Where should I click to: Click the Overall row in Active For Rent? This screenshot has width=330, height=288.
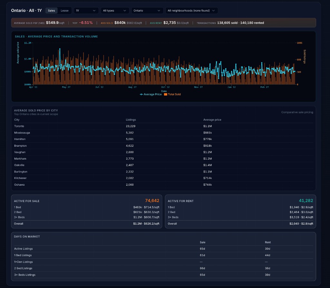(x=240, y=224)
